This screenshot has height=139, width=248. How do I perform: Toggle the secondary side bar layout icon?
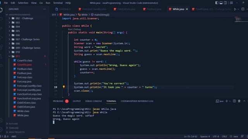pyautogui.click(x=225, y=3)
